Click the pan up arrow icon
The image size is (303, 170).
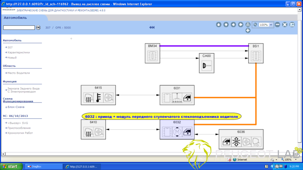(218, 25)
